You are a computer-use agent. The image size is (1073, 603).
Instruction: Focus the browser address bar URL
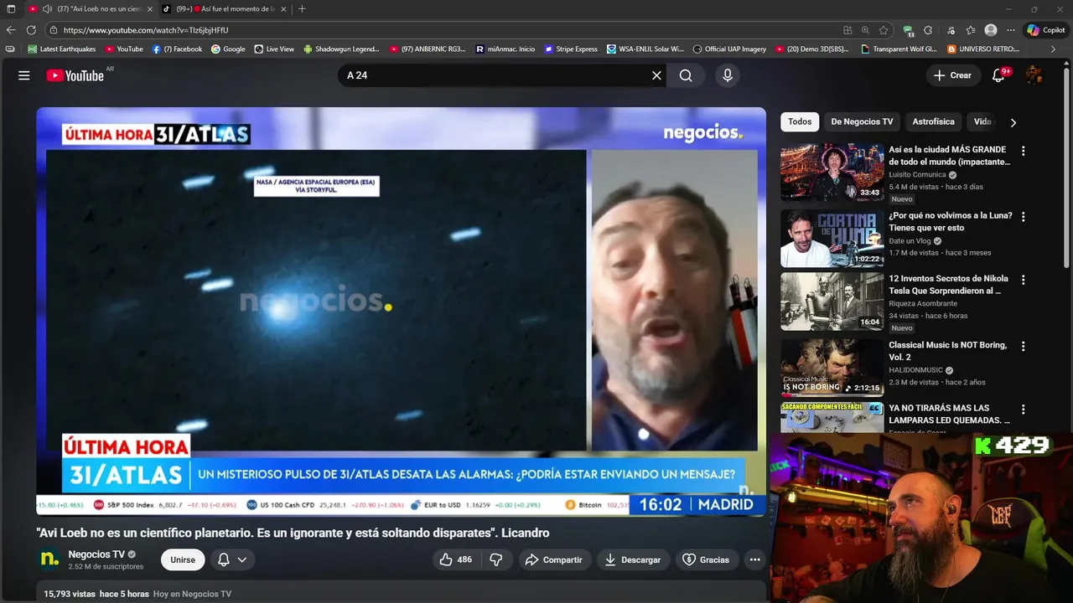[x=147, y=30]
